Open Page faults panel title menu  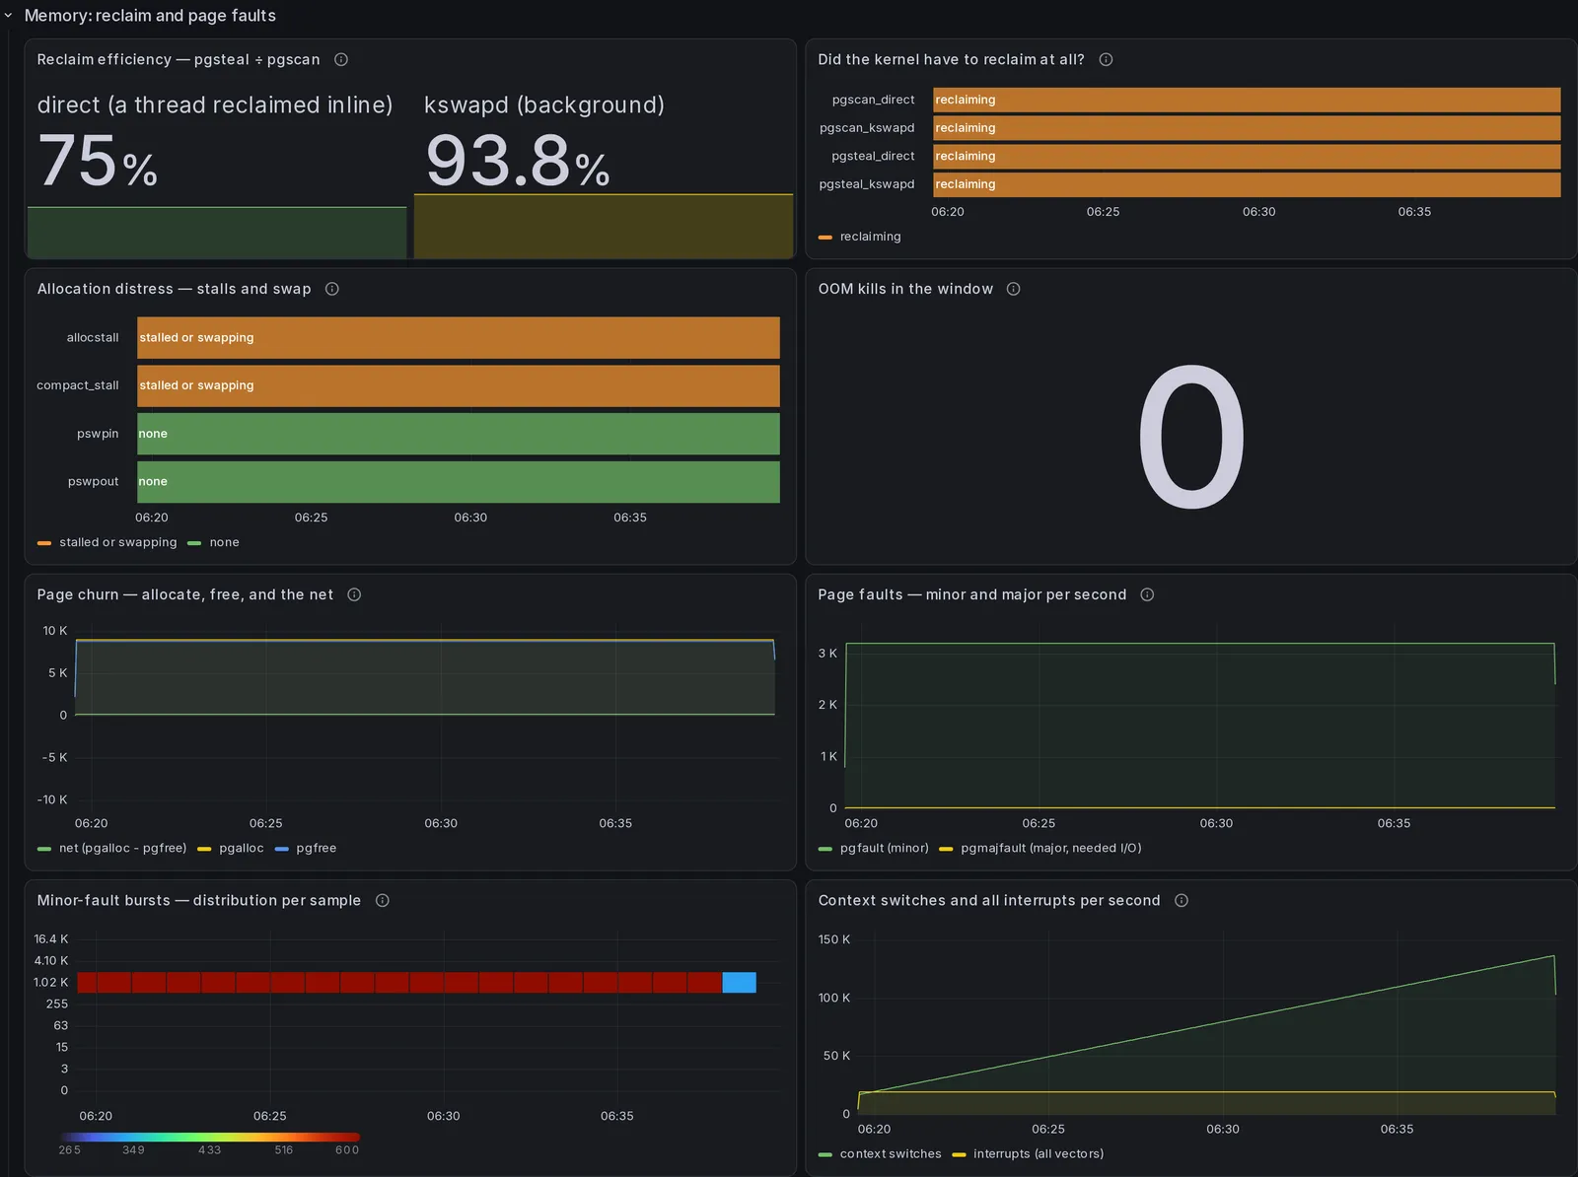coord(971,594)
